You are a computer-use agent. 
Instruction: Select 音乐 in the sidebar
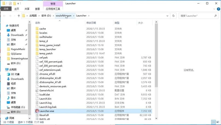13,98
